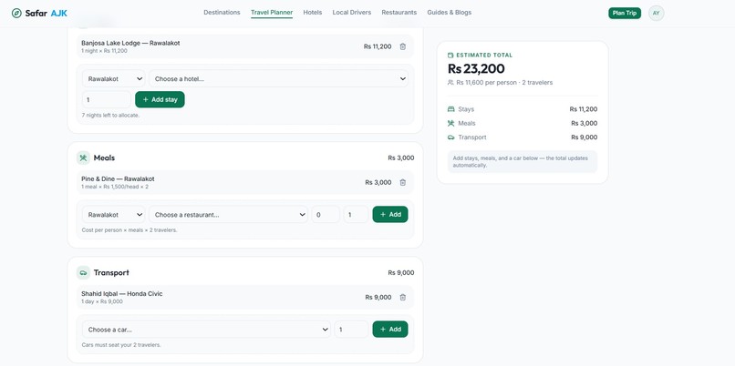The width and height of the screenshot is (735, 366).
Task: Click the Plan Trip button
Action: coord(625,13)
